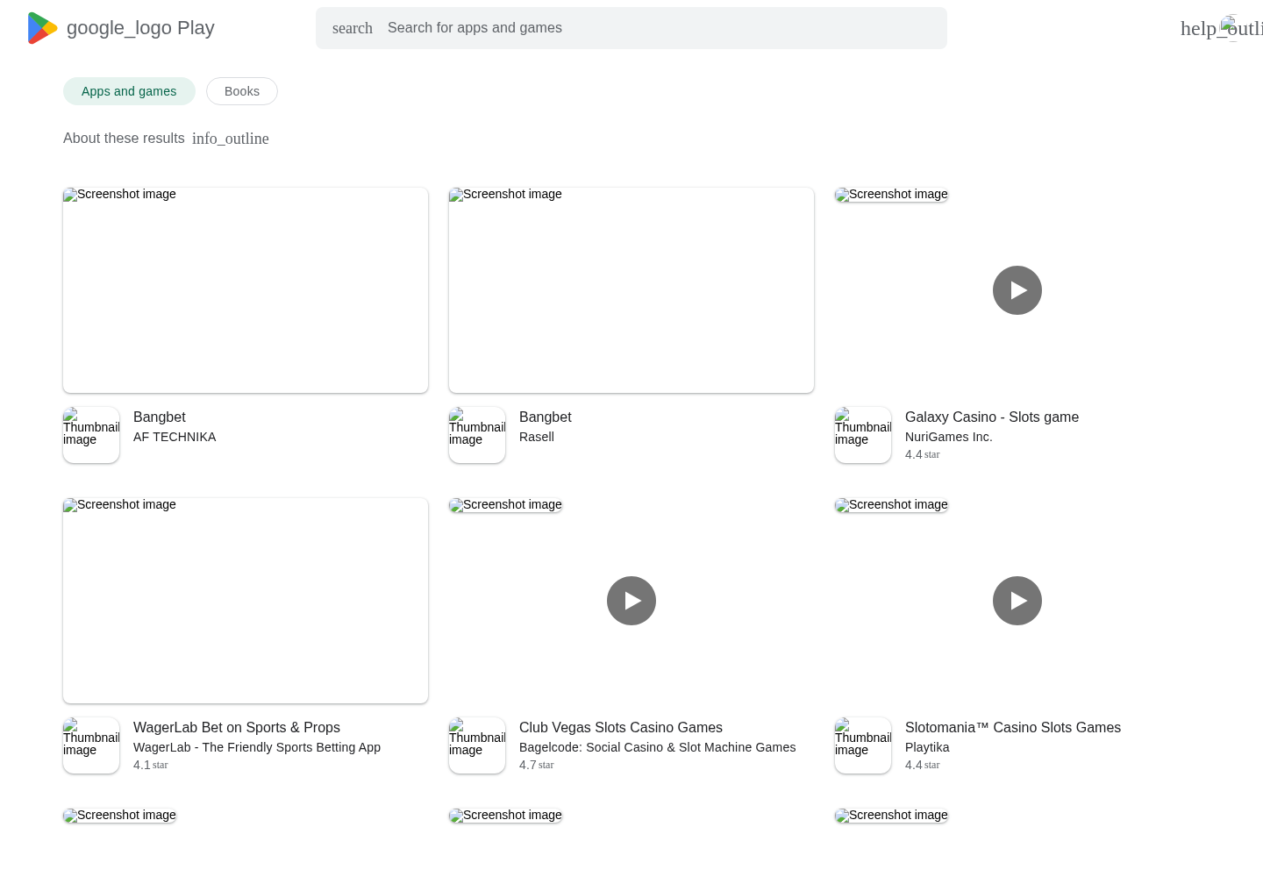Play the Slotomania preview video
This screenshot has width=1263, height=877.
(1017, 601)
